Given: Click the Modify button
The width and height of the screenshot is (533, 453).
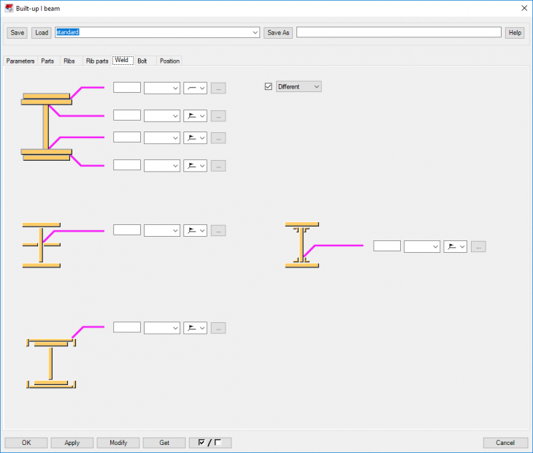Looking at the screenshot, I should click(x=118, y=443).
